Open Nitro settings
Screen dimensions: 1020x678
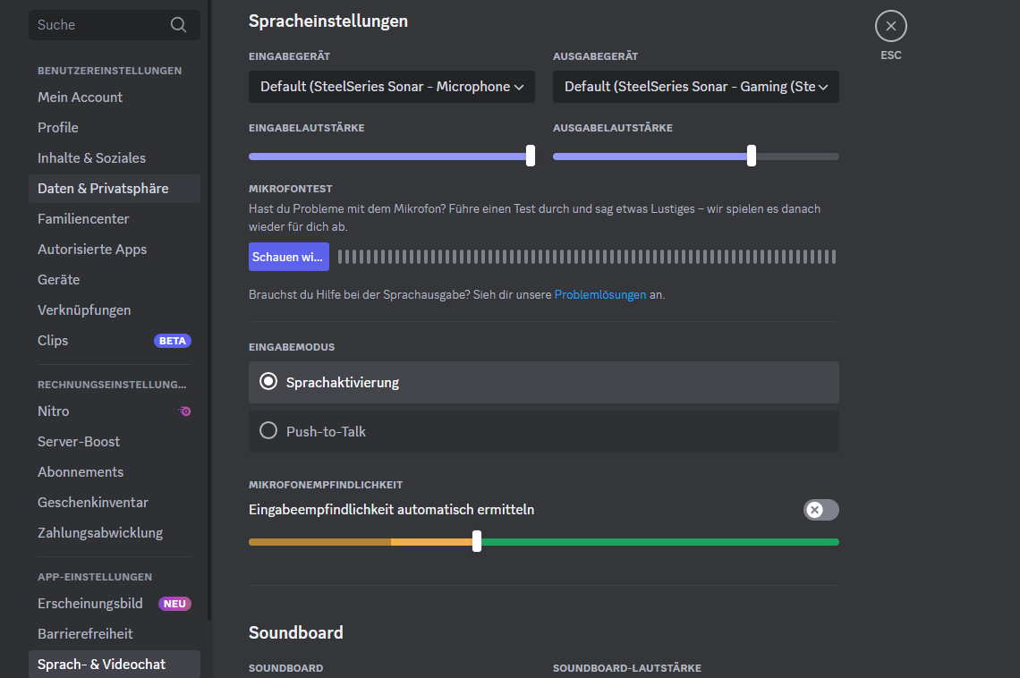(115, 411)
